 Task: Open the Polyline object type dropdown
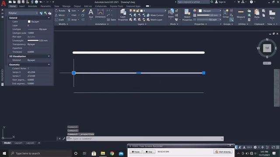(23, 13)
